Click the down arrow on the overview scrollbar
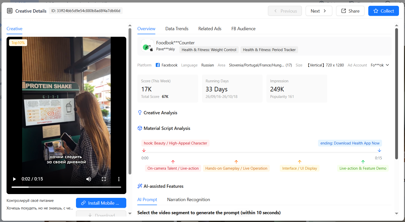 tap(396, 213)
